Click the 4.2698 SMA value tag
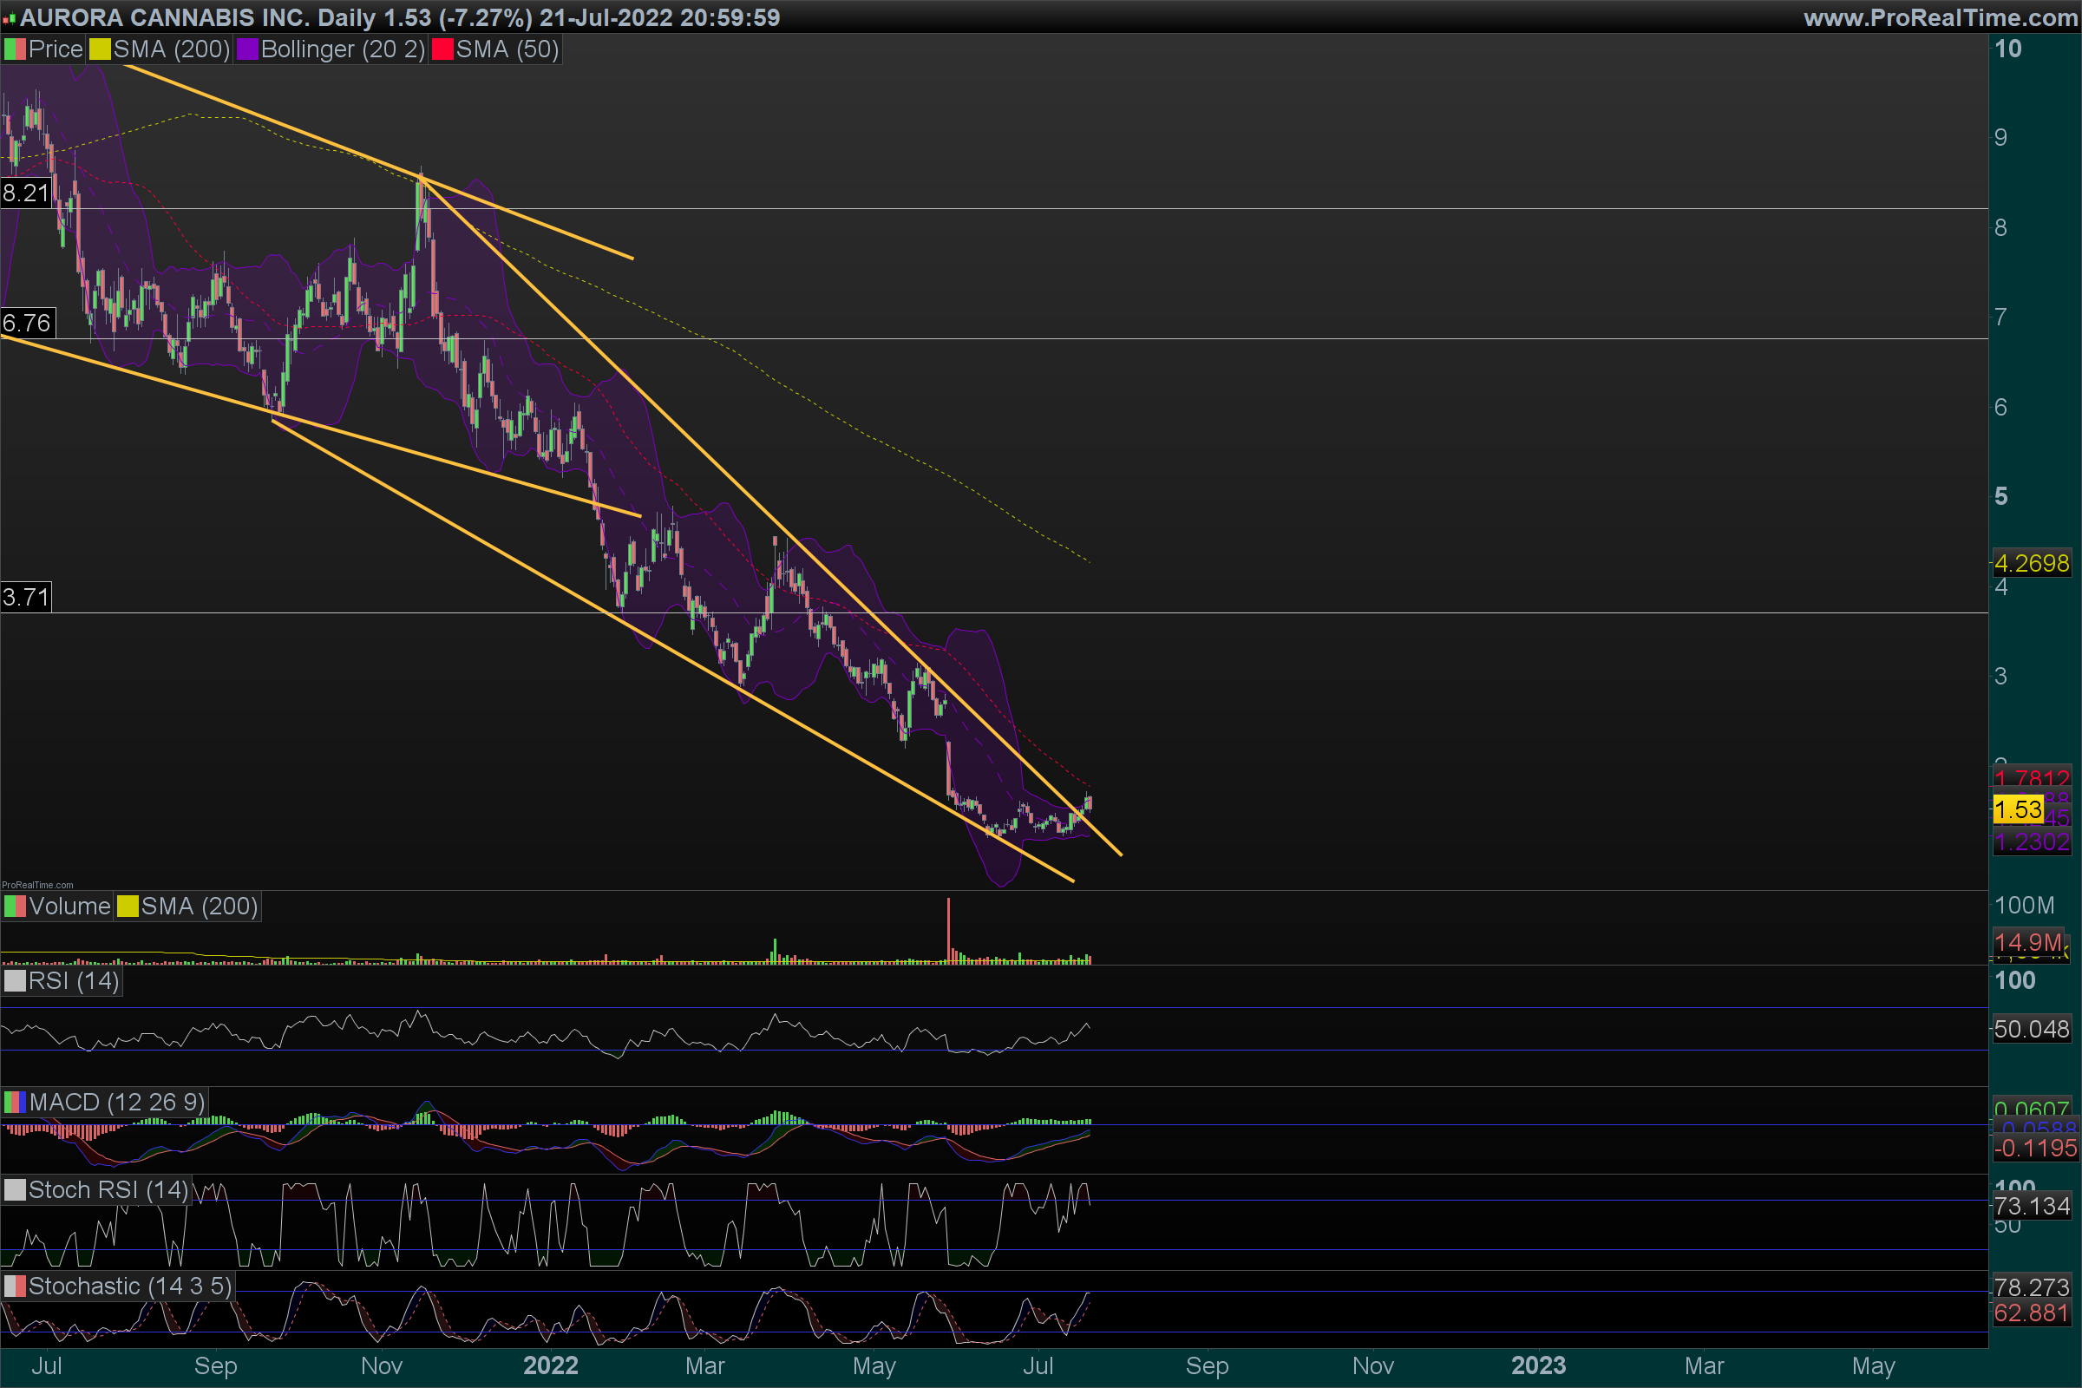The height and width of the screenshot is (1388, 2082). 2032,563
